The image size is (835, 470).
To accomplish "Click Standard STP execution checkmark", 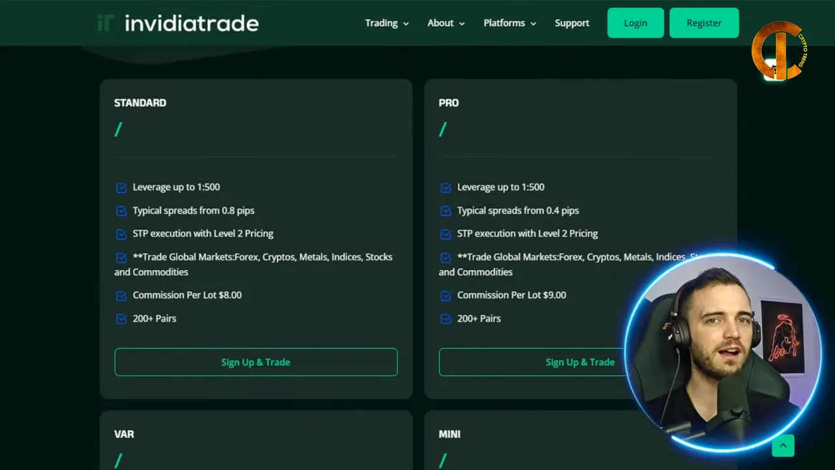I will [121, 234].
